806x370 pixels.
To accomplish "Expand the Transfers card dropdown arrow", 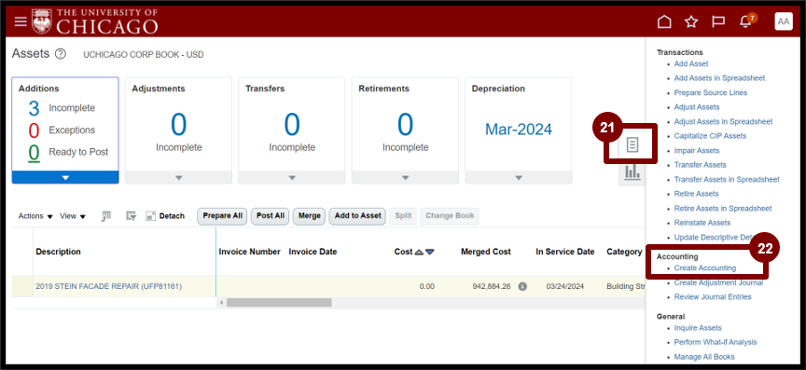I will pos(292,177).
